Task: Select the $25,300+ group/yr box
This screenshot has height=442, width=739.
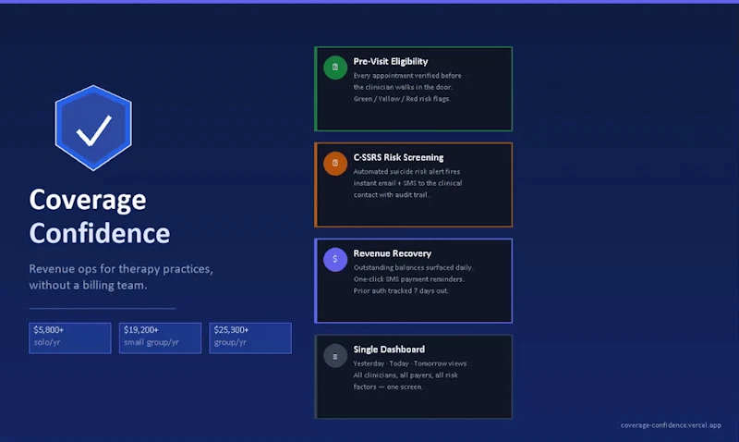Action: point(250,338)
